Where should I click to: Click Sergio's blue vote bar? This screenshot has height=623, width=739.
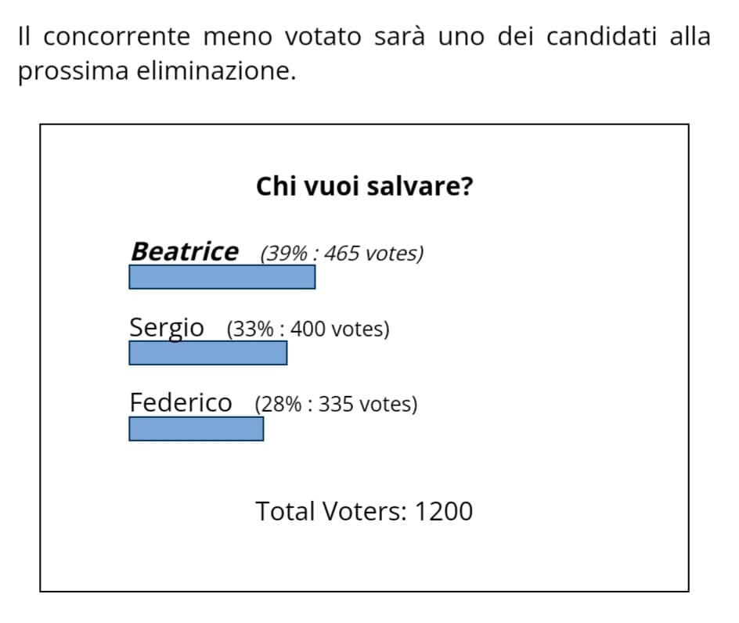pos(208,353)
